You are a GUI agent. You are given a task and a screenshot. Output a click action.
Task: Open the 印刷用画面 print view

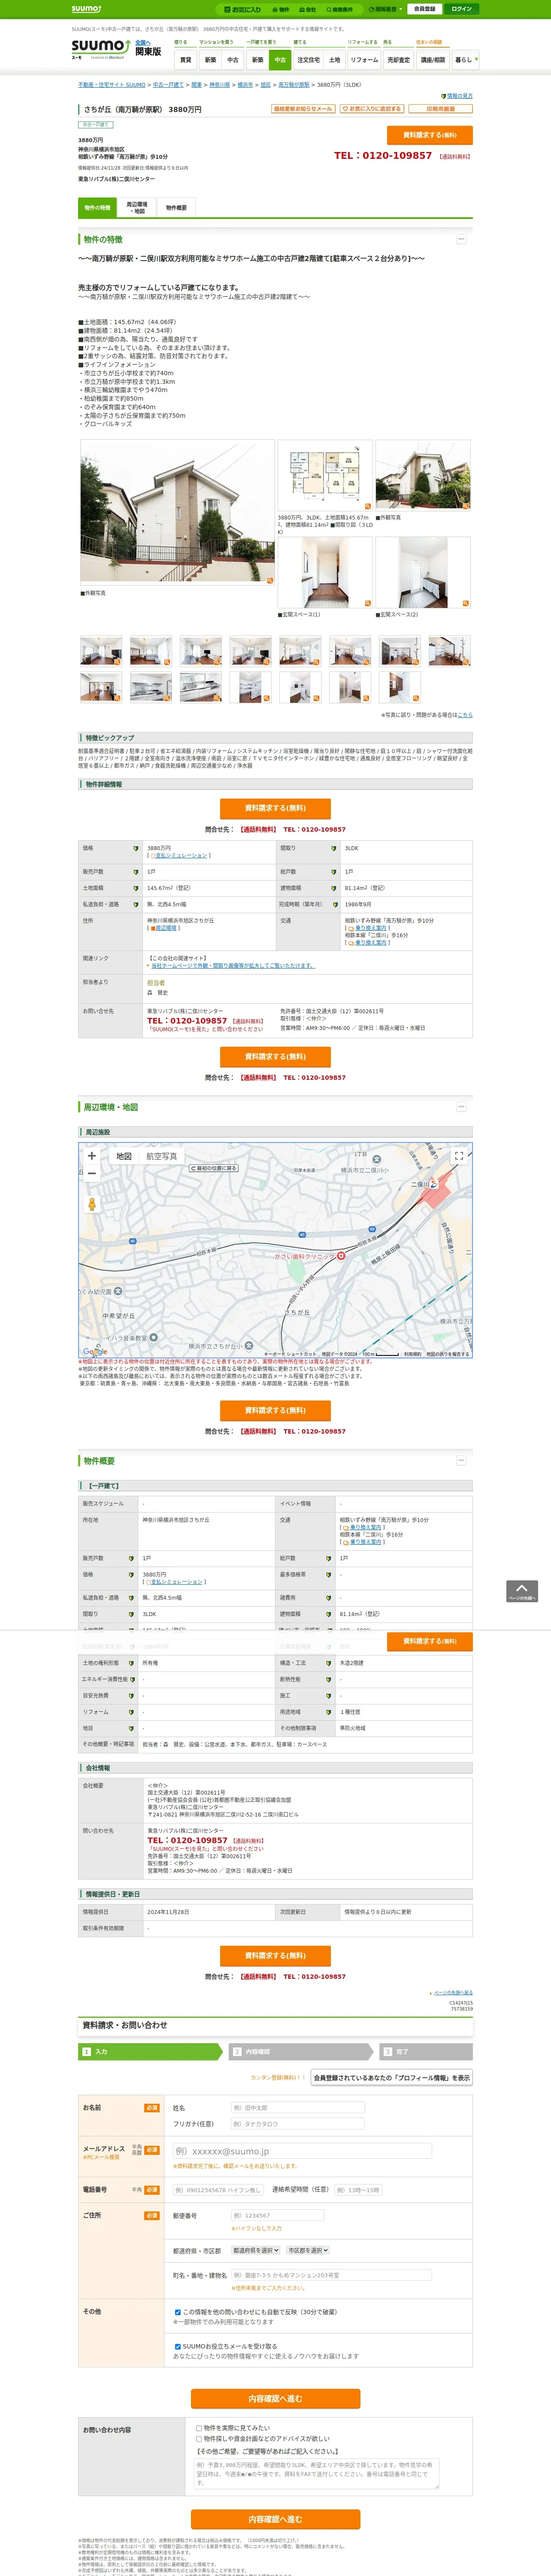click(441, 109)
